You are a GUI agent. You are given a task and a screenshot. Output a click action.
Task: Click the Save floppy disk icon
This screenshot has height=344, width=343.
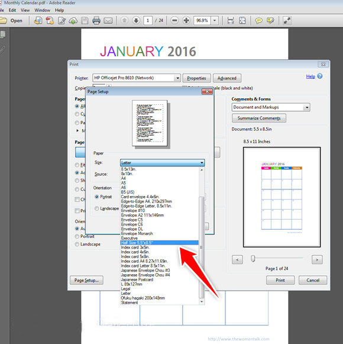(85, 21)
